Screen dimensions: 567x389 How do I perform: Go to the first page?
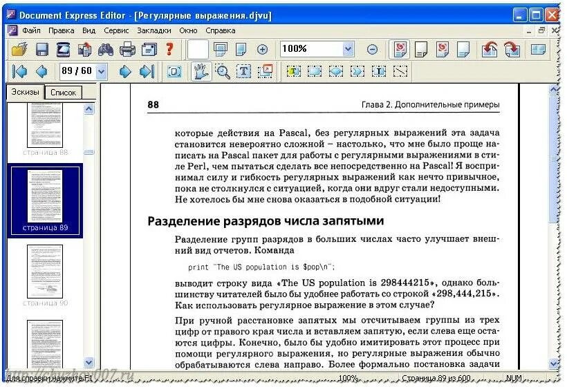coord(19,72)
